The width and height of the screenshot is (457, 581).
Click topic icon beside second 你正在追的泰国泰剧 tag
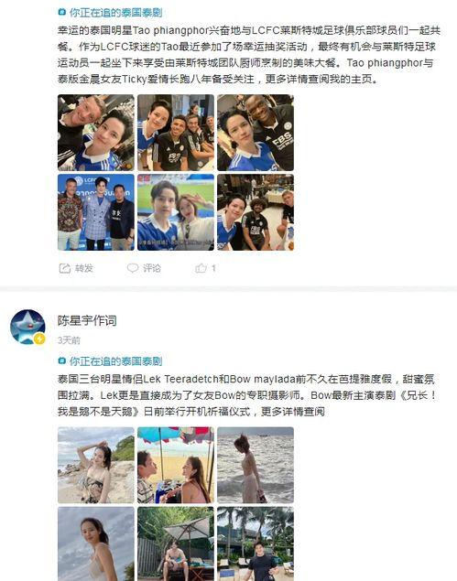(x=62, y=360)
